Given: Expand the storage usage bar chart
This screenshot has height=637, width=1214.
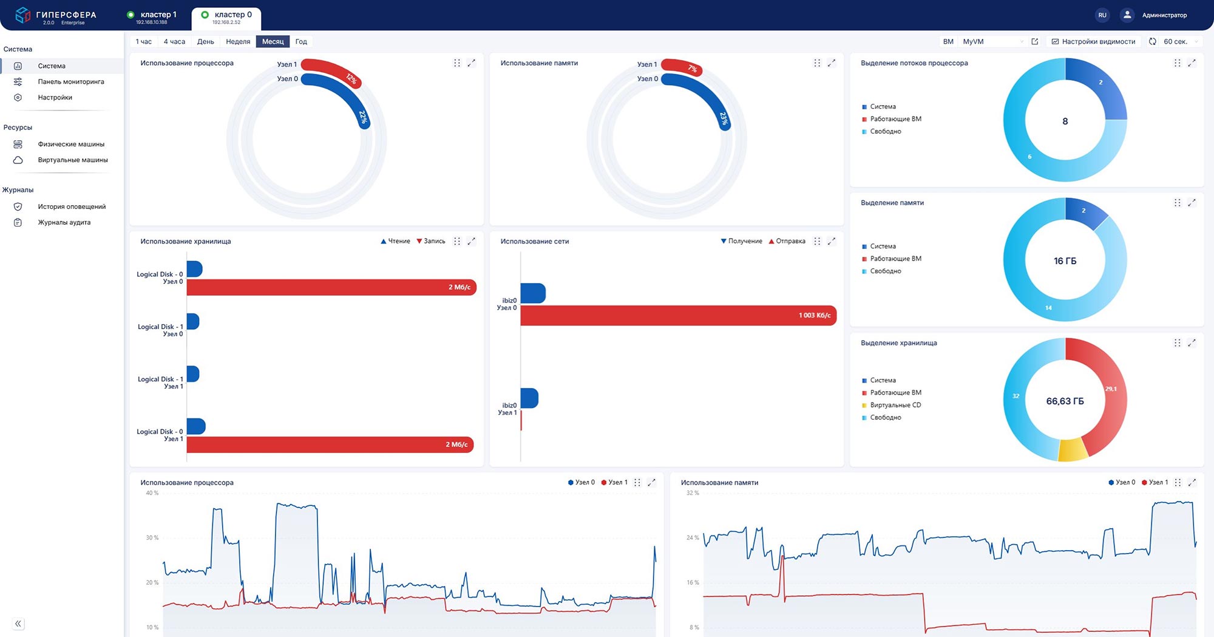Looking at the screenshot, I should click(x=471, y=241).
